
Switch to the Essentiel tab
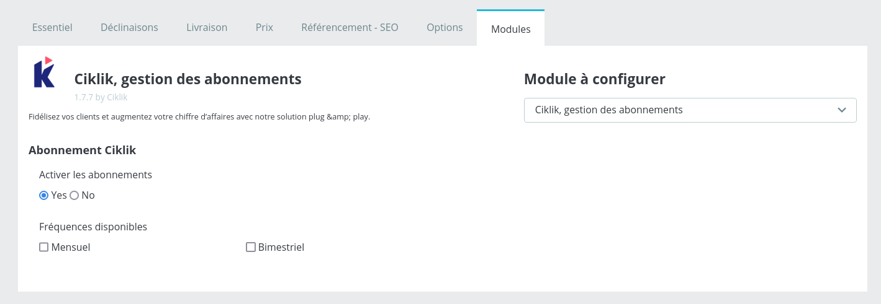pos(52,27)
